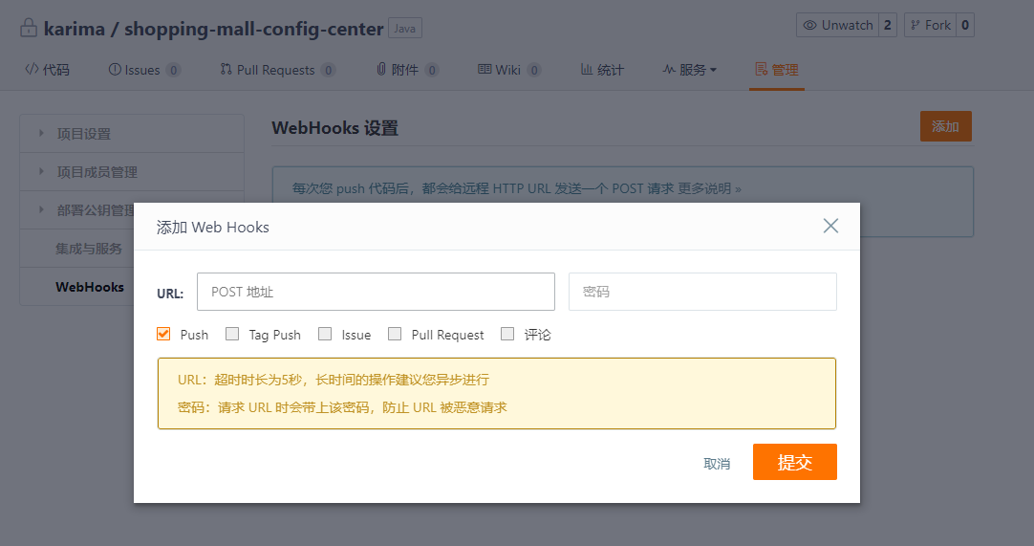Click the code brackets icon on 代码
The width and height of the screenshot is (1034, 546).
click(31, 69)
